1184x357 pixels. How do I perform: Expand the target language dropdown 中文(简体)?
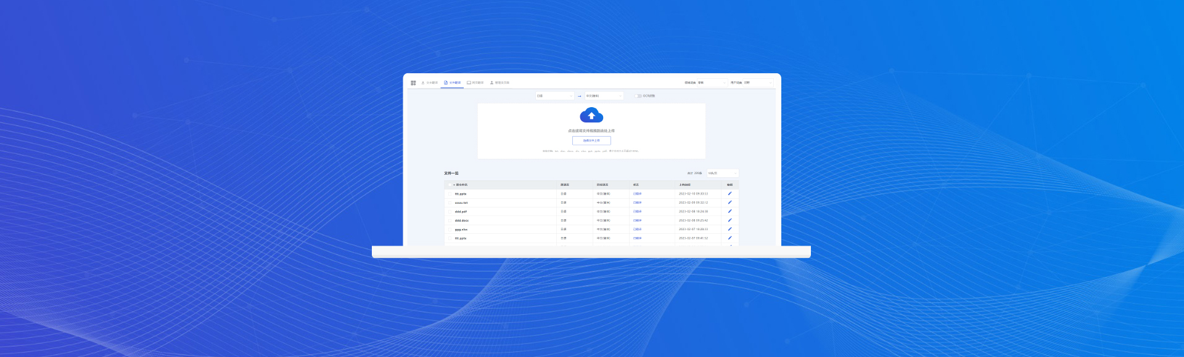coord(604,96)
